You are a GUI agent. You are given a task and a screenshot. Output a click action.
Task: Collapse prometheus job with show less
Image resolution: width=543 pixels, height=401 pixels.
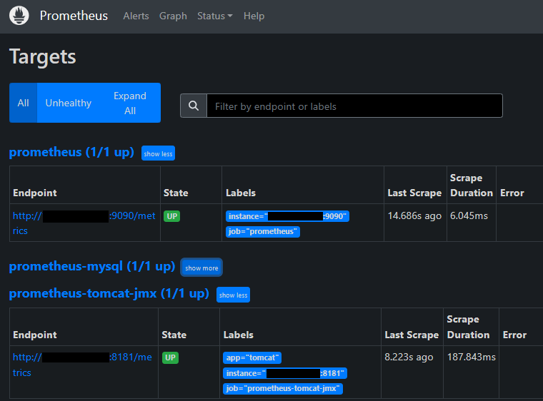[x=159, y=153]
